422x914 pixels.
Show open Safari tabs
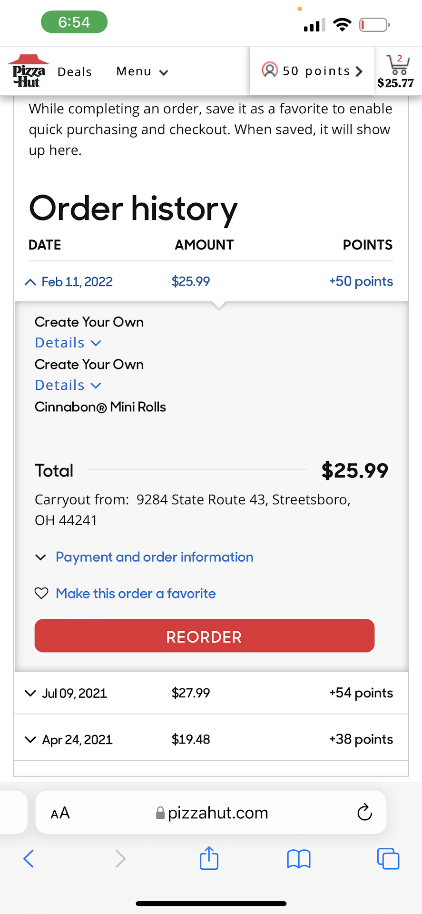click(388, 859)
